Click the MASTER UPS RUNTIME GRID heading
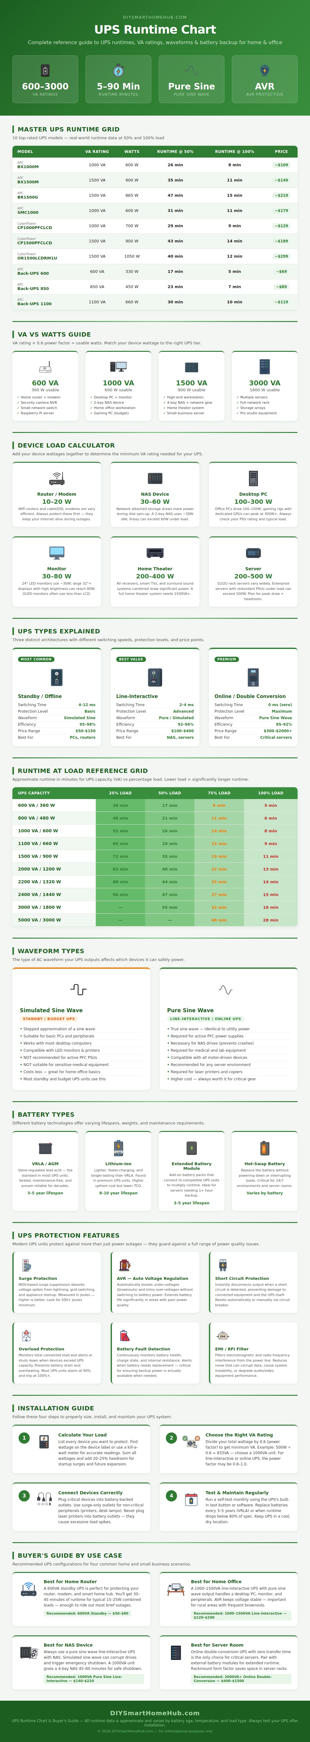The width and height of the screenshot is (310, 1742). coord(68,129)
